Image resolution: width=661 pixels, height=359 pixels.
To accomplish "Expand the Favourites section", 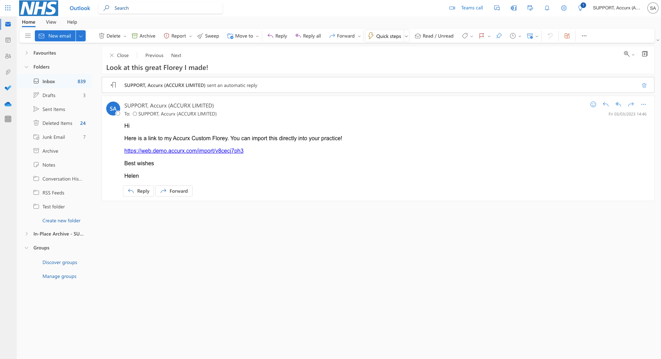I will tap(26, 53).
